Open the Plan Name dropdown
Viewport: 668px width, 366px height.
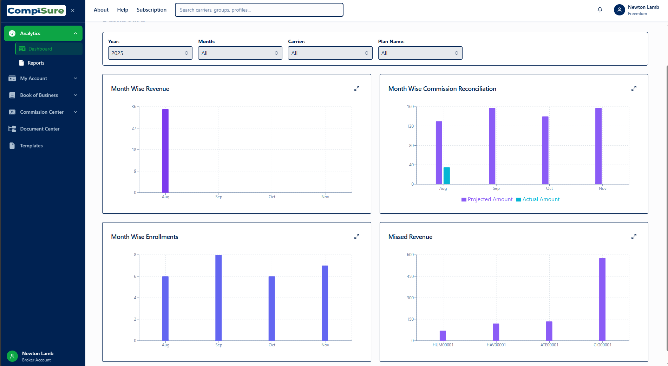tap(420, 53)
